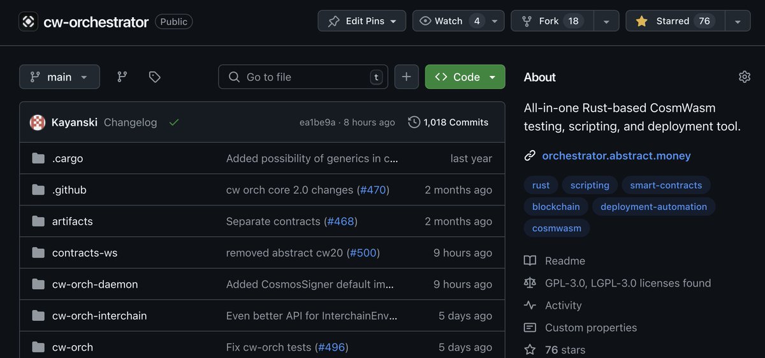
Task: Click the link chain icon beside website URL
Action: (x=530, y=156)
